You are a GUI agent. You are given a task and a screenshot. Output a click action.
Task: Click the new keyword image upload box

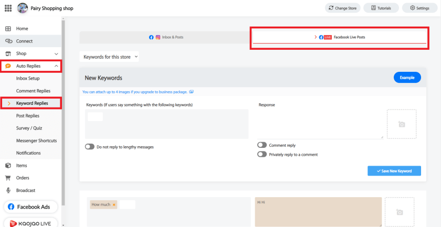(x=402, y=124)
